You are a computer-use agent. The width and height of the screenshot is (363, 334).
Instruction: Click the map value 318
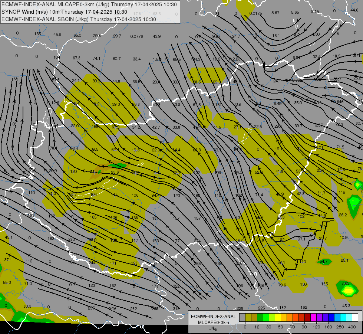[x=176, y=308]
